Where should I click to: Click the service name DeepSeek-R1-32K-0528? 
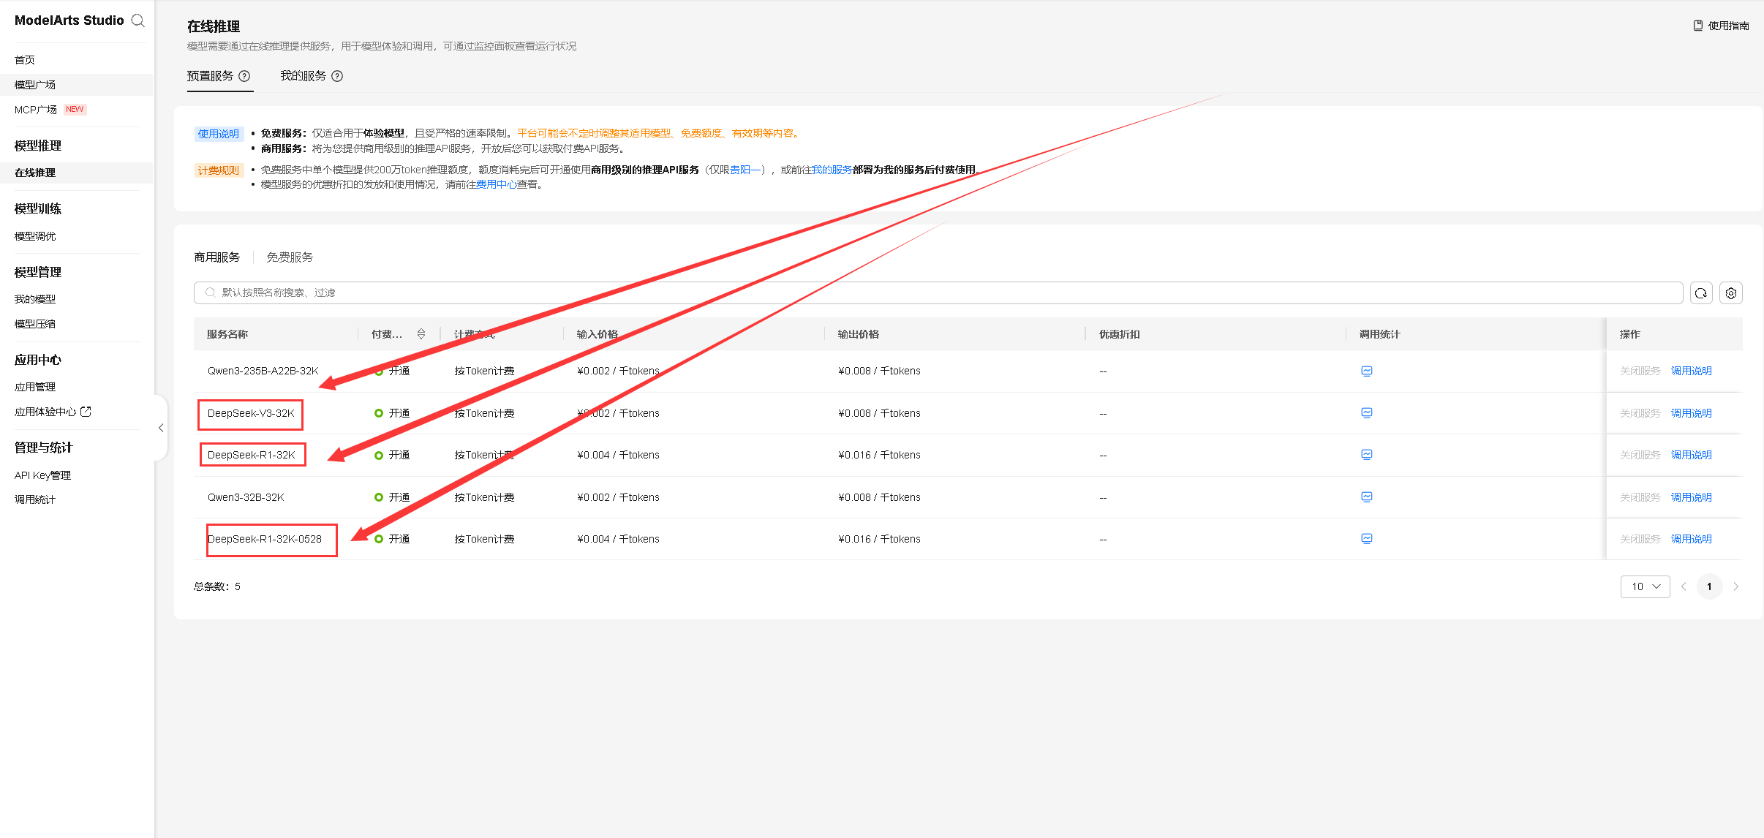[x=265, y=539]
